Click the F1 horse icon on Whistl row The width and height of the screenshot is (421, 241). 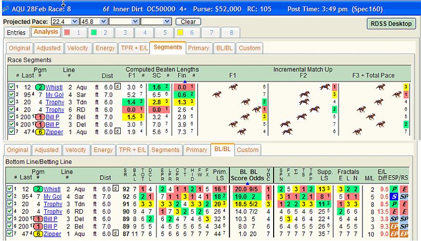coord(233,87)
